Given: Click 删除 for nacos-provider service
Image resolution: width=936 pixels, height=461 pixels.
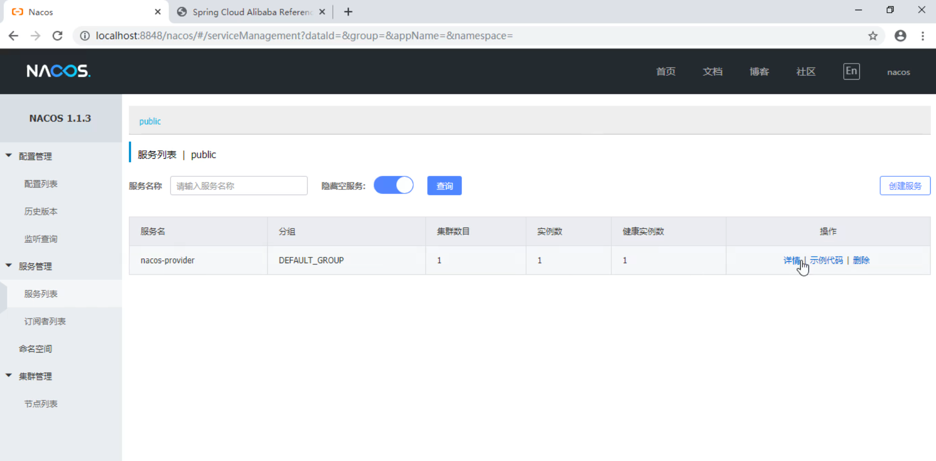Looking at the screenshot, I should click(861, 260).
